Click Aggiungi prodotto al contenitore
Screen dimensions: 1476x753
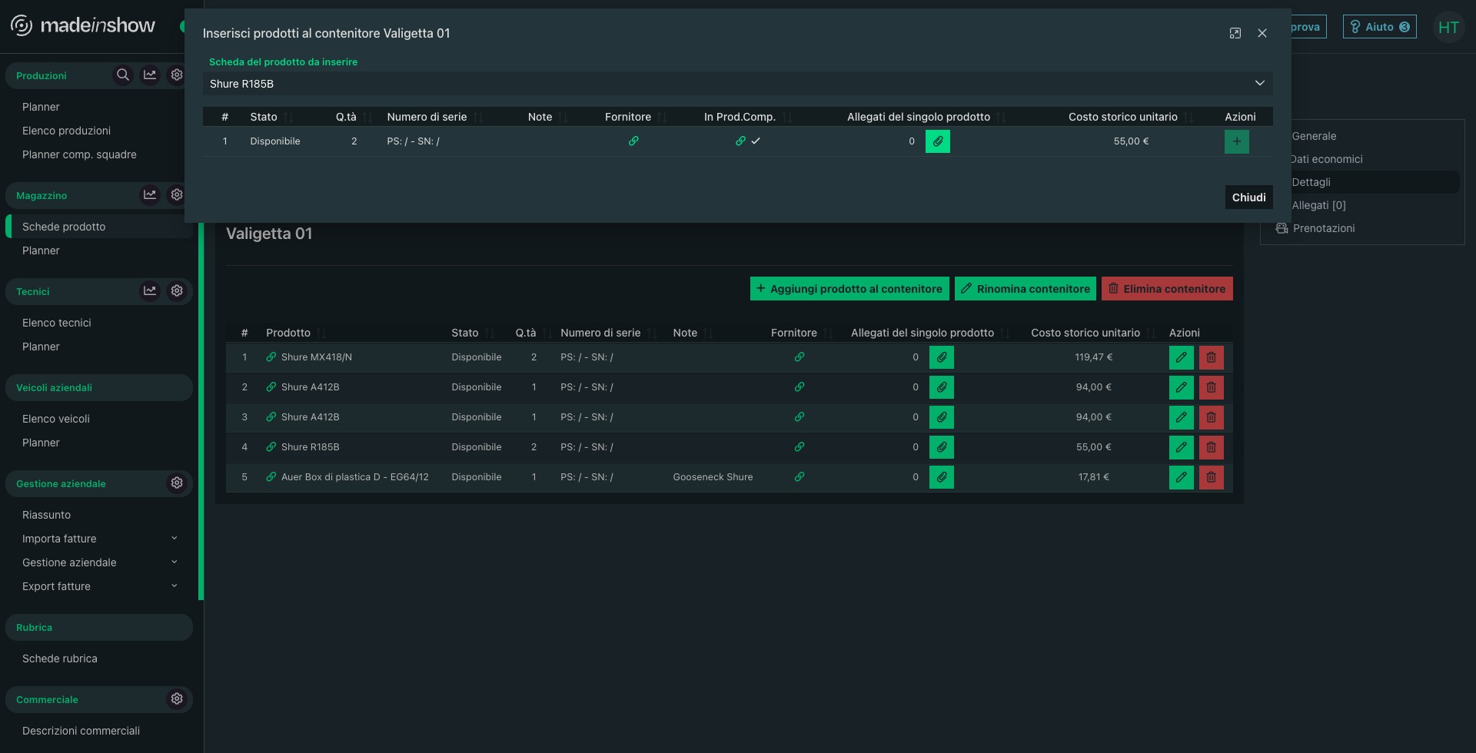(849, 289)
